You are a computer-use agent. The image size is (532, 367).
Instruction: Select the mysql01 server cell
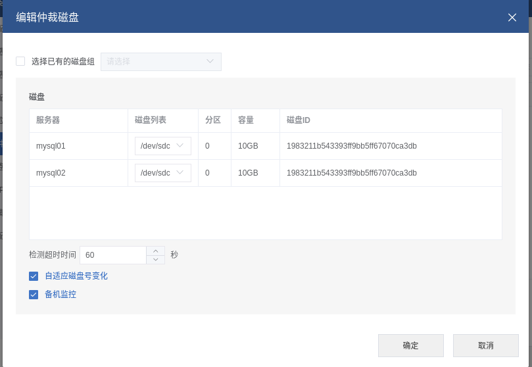51,146
